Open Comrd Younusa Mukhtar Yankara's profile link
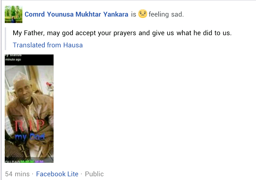The width and height of the screenshot is (256, 180). [x=76, y=14]
